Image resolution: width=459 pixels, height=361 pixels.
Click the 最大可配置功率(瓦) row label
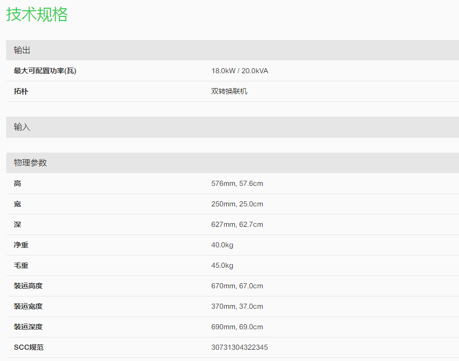click(x=45, y=71)
